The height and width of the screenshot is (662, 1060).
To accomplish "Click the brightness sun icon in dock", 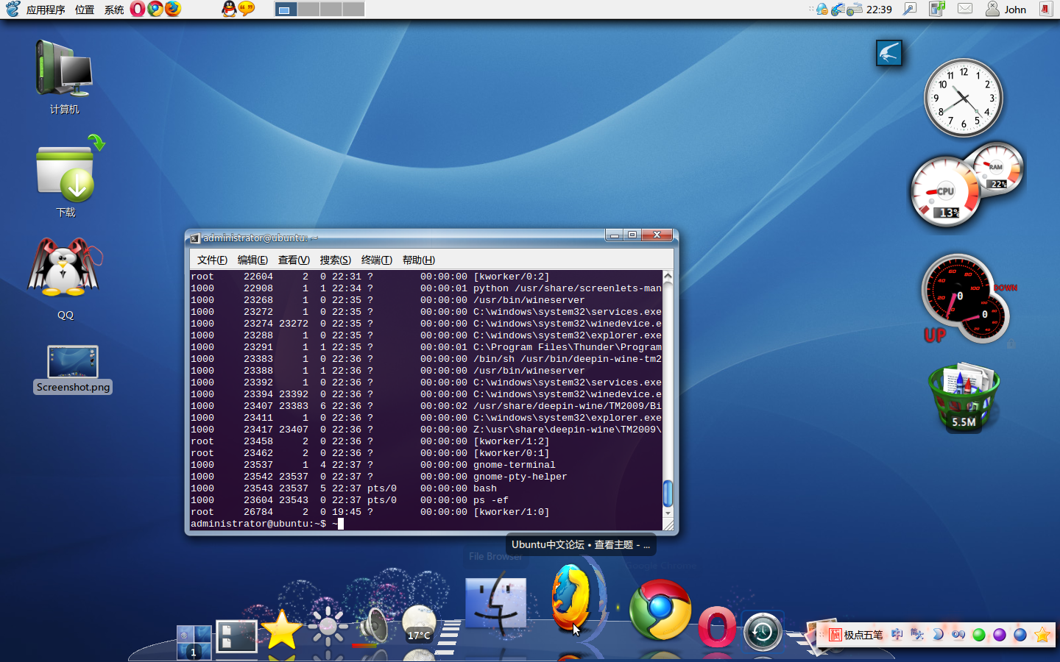I will click(x=328, y=627).
